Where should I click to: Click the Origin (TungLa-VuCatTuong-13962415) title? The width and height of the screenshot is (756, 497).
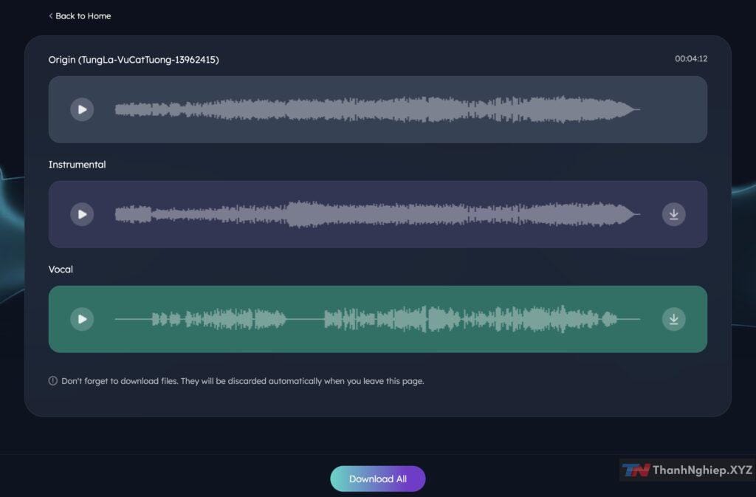[x=134, y=60]
